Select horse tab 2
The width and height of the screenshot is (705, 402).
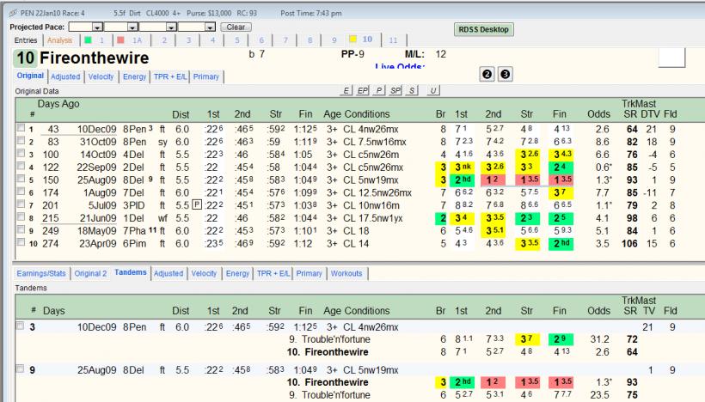[164, 40]
